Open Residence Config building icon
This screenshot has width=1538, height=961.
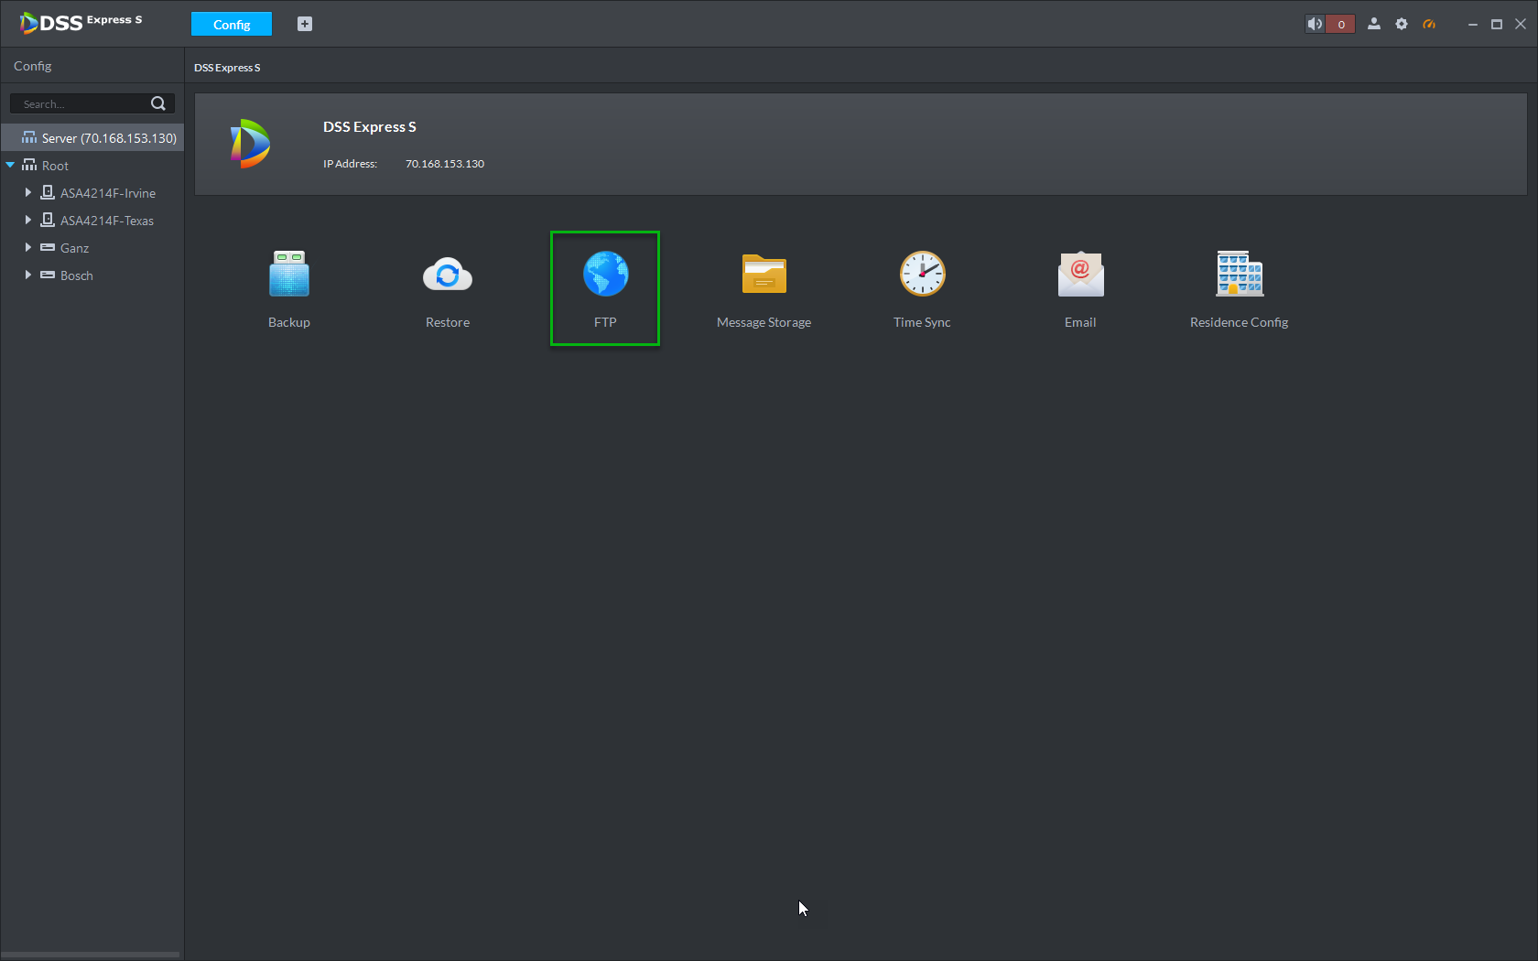pyautogui.click(x=1240, y=274)
